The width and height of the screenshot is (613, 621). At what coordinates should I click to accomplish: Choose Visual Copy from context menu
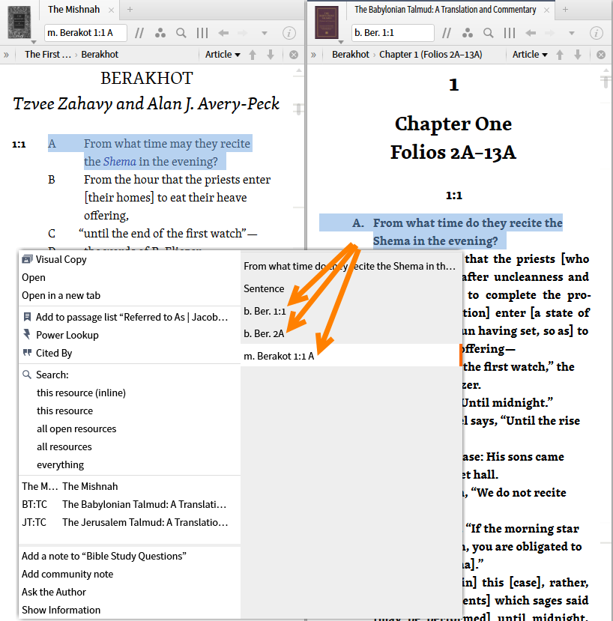pyautogui.click(x=130, y=259)
